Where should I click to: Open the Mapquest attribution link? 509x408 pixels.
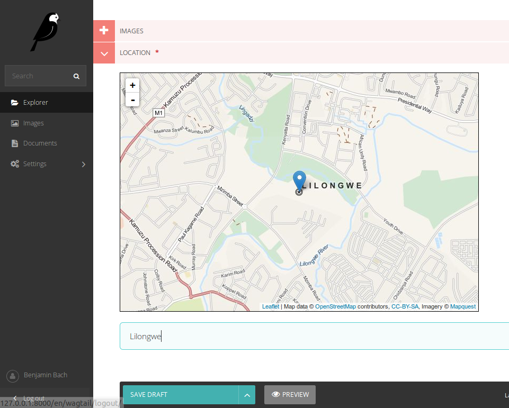(462, 306)
